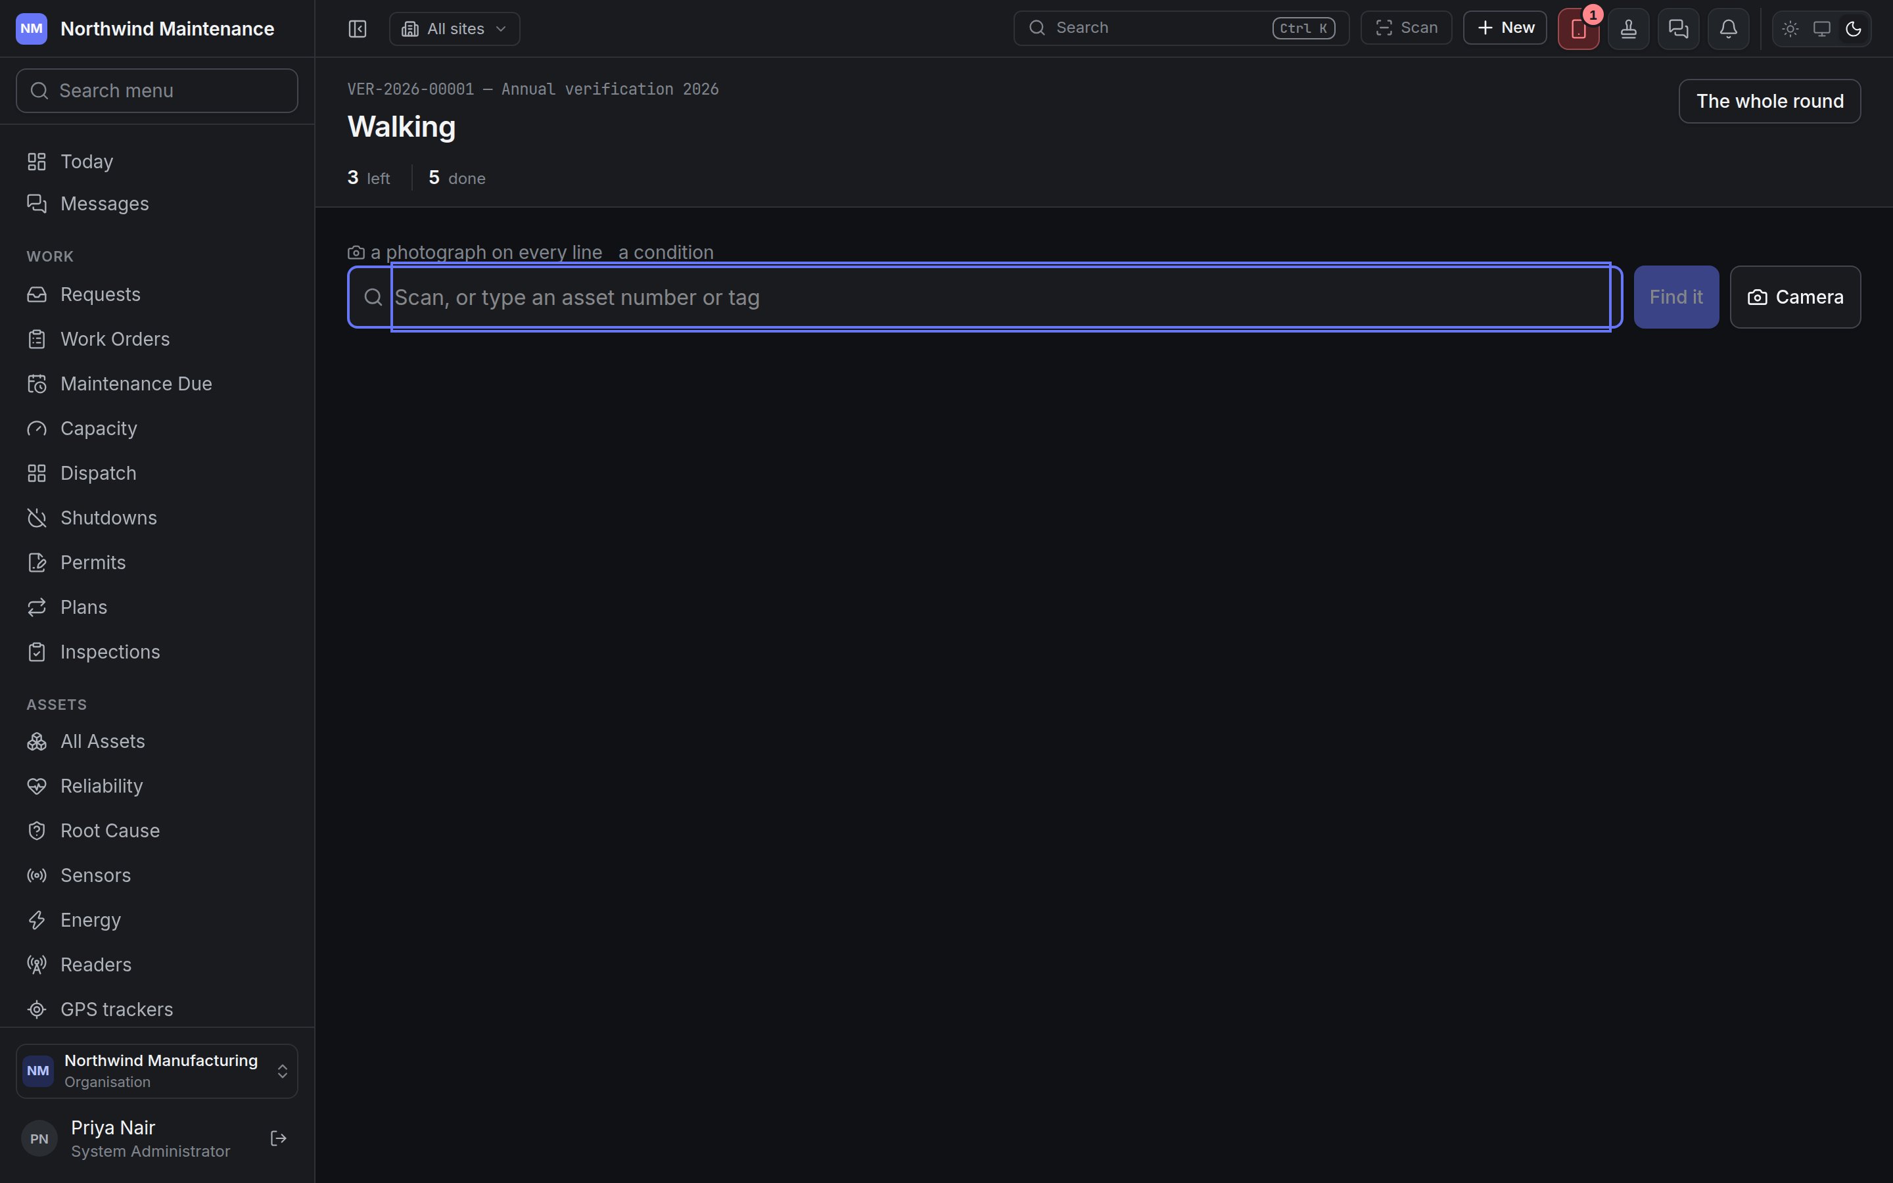Viewport: 1893px width, 1183px height.
Task: Open the Camera button
Action: 1795,297
